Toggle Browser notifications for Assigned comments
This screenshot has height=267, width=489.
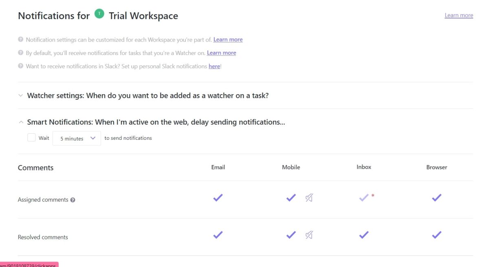coord(436,198)
